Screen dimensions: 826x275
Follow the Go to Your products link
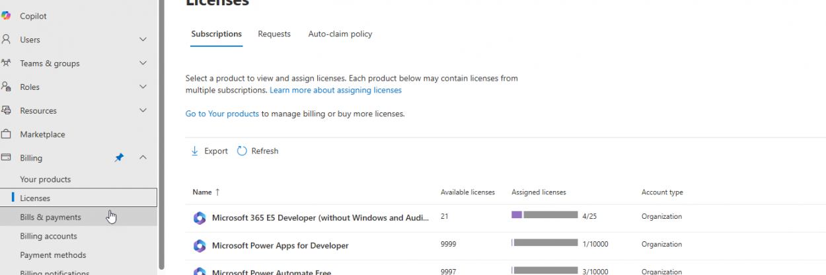222,114
